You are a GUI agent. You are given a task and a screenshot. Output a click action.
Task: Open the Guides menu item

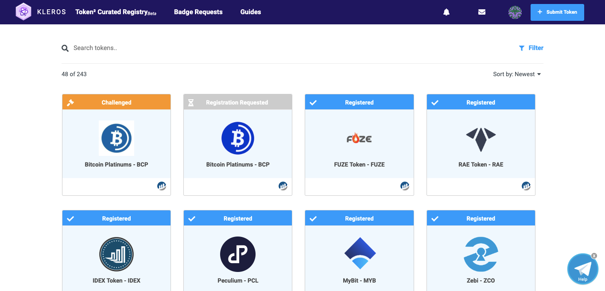tap(251, 12)
